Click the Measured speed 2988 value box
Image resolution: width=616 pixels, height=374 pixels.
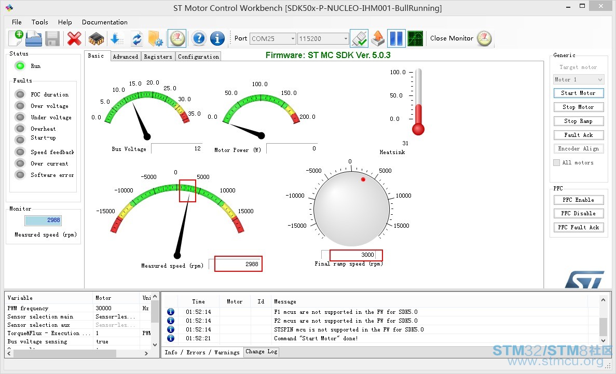pos(238,264)
